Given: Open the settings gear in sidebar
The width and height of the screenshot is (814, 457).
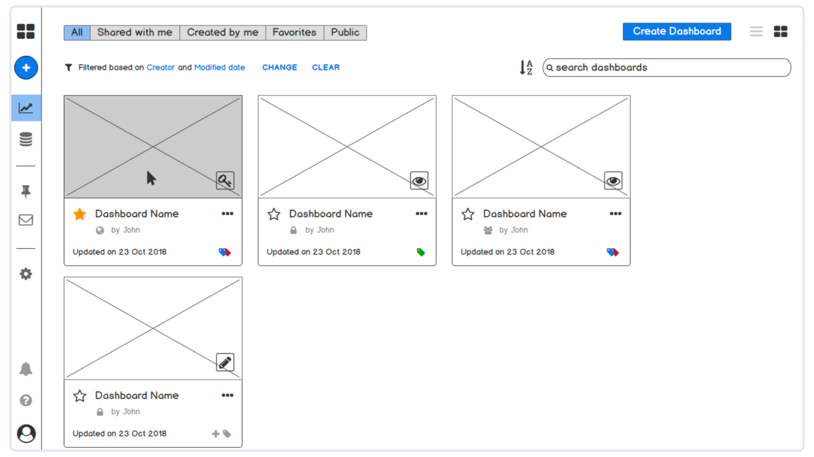Looking at the screenshot, I should [26, 274].
